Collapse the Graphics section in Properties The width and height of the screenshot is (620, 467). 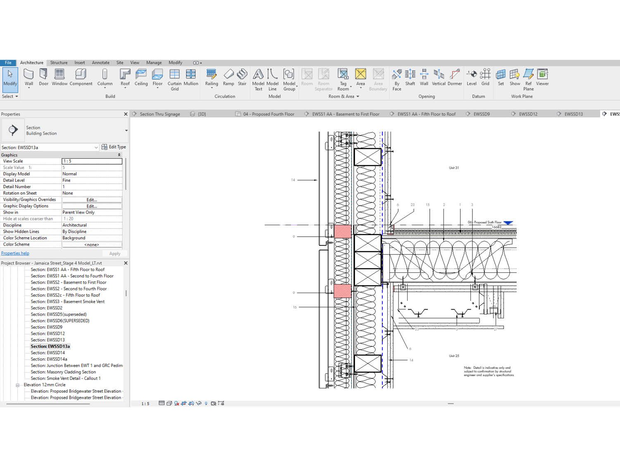point(119,155)
